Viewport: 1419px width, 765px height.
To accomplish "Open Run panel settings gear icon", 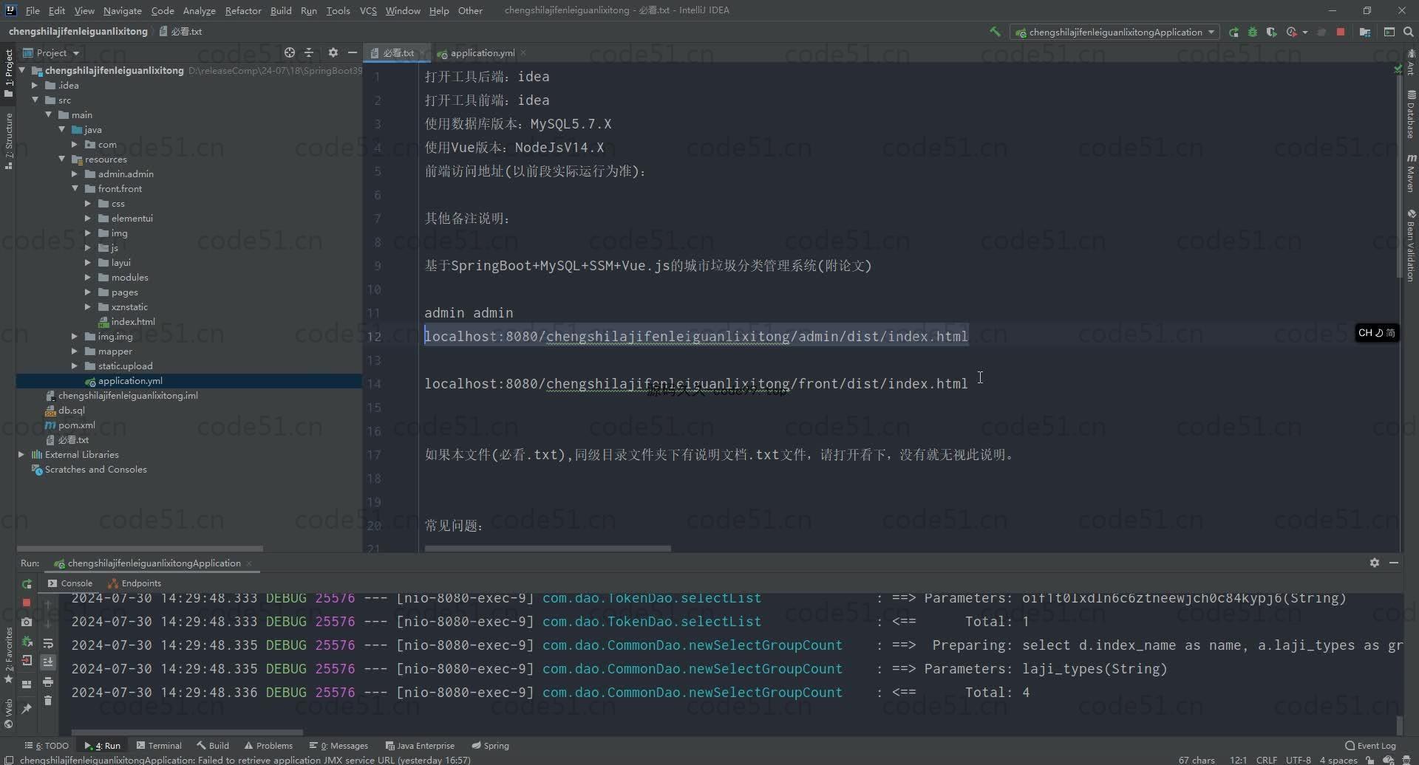I will [x=1375, y=563].
